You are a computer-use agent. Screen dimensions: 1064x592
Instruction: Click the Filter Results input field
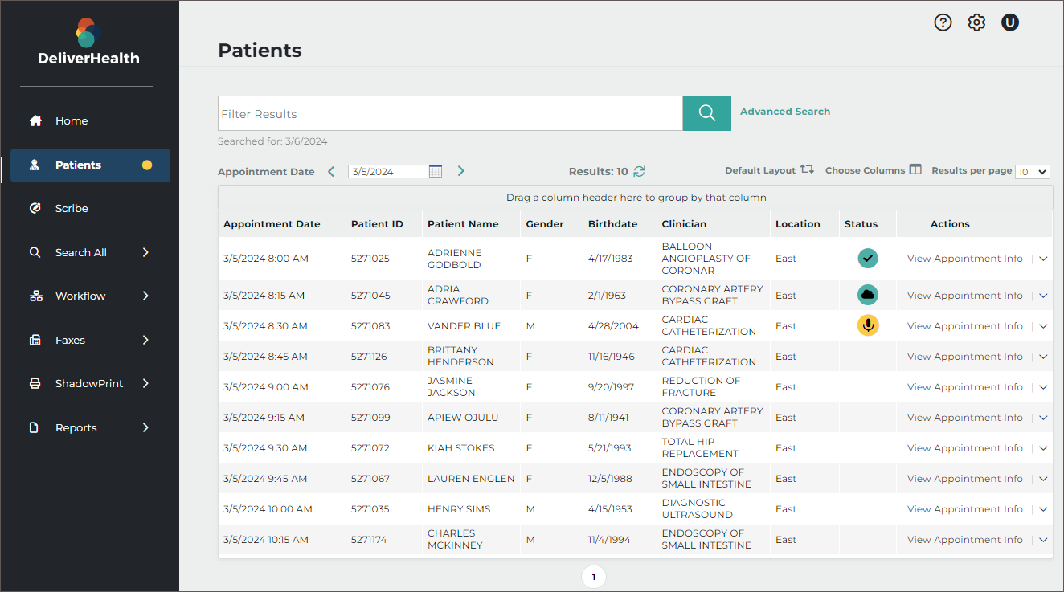click(x=450, y=114)
